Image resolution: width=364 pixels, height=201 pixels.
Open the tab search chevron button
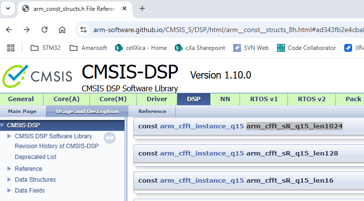click(x=8, y=8)
